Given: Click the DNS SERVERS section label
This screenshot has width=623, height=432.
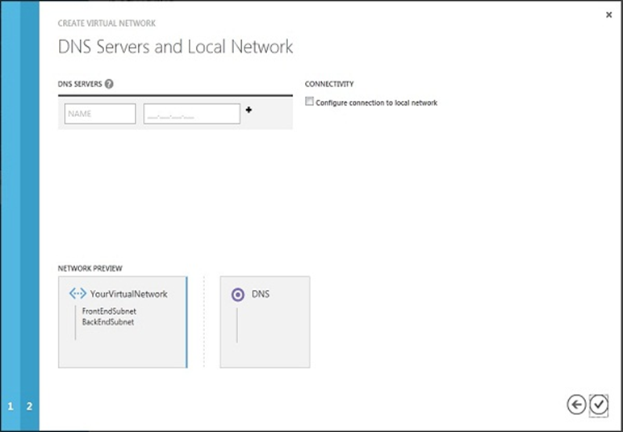Looking at the screenshot, I should [80, 84].
